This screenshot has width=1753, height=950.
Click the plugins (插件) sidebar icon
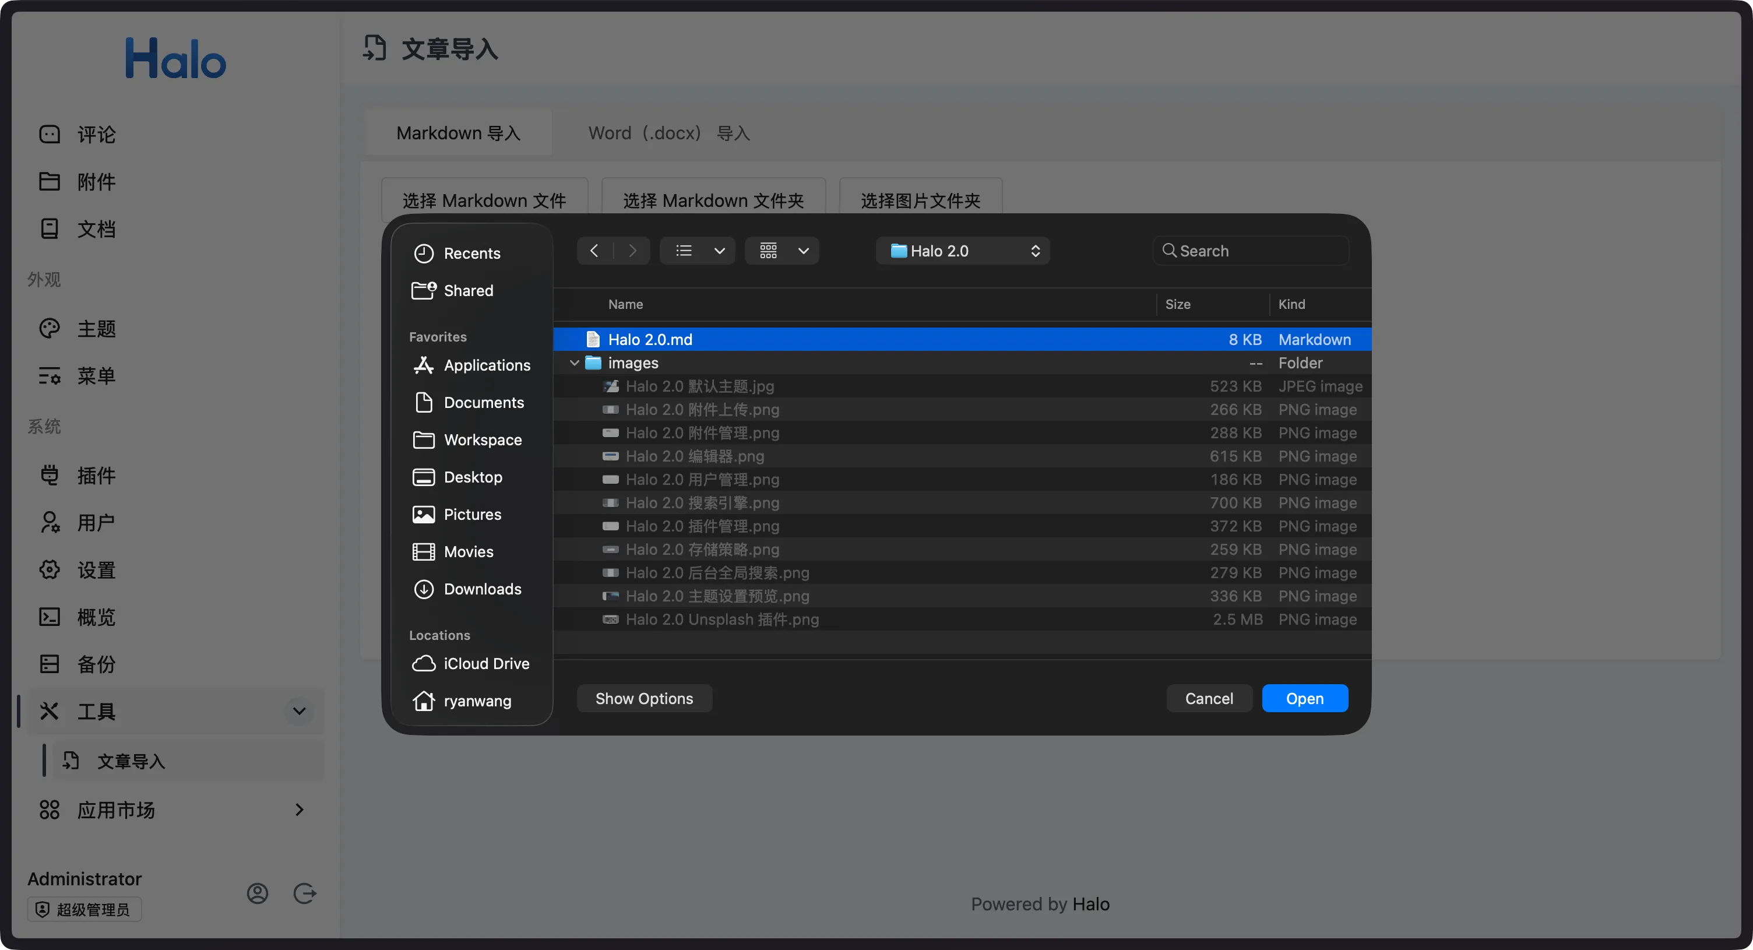(x=49, y=475)
